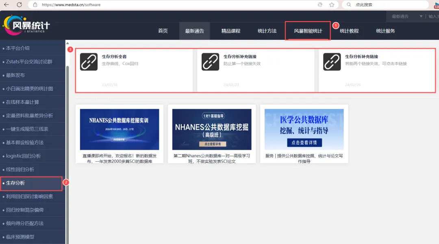
Task: Open the 首页 nav item
Action: tap(163, 31)
